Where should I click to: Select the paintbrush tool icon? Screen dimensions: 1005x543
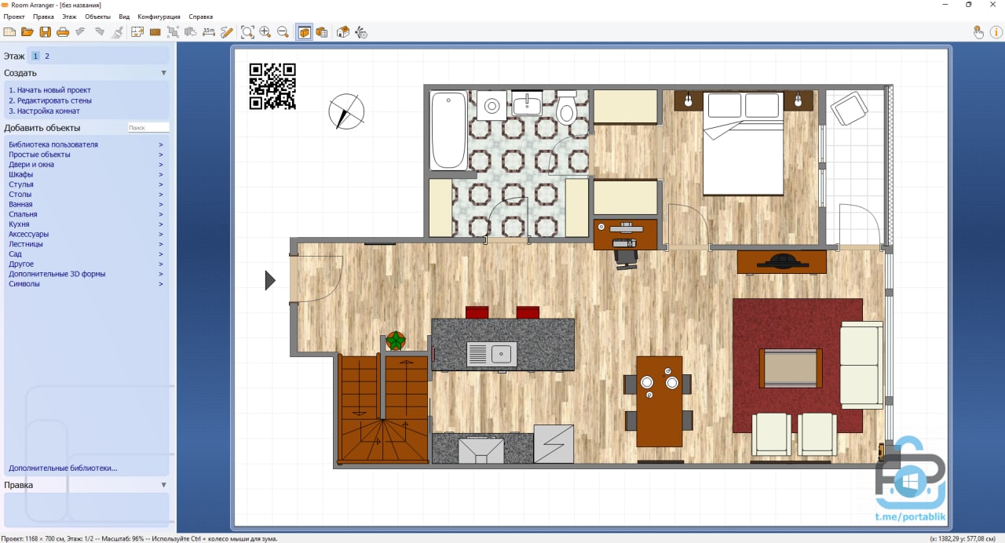[x=117, y=32]
